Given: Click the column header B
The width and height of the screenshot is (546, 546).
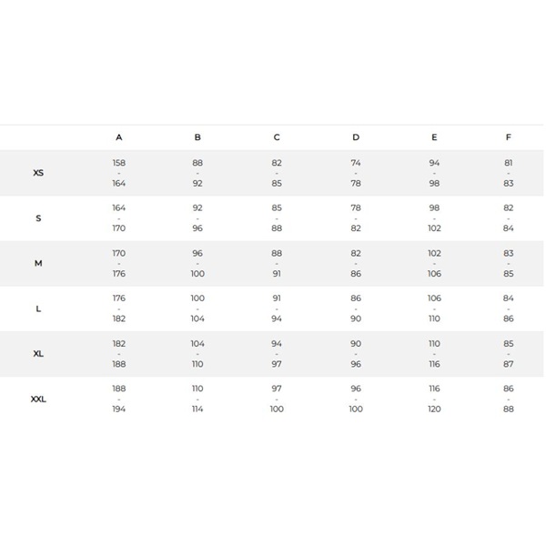Looking at the screenshot, I should tap(197, 137).
